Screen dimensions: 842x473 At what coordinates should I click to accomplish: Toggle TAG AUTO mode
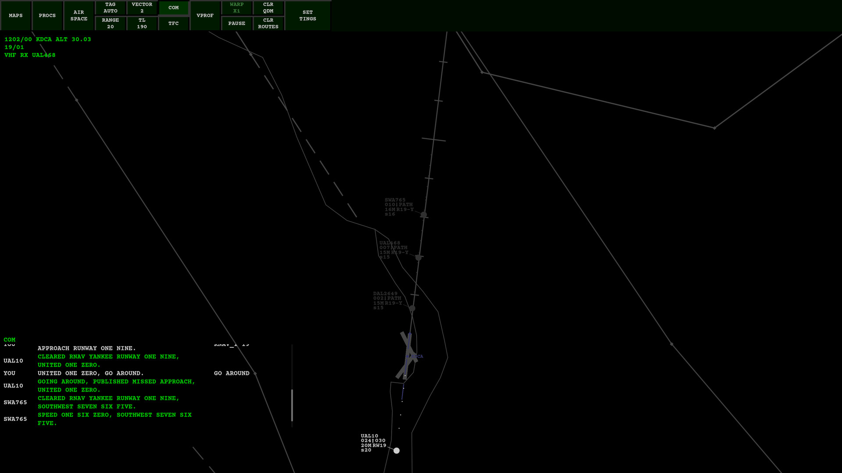pos(111,7)
